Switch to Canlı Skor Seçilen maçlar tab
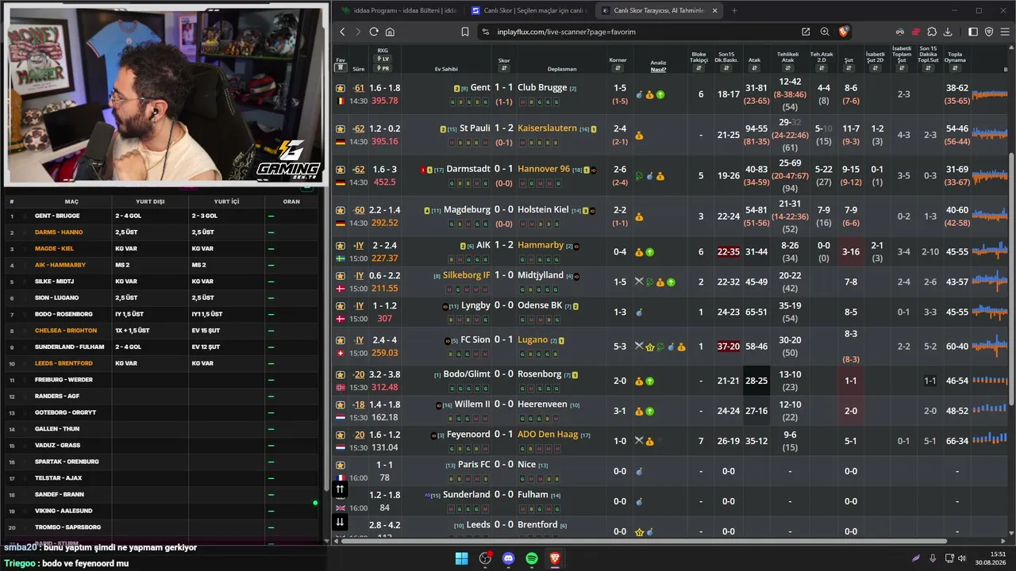Screen dimensions: 1016x571 529,10
